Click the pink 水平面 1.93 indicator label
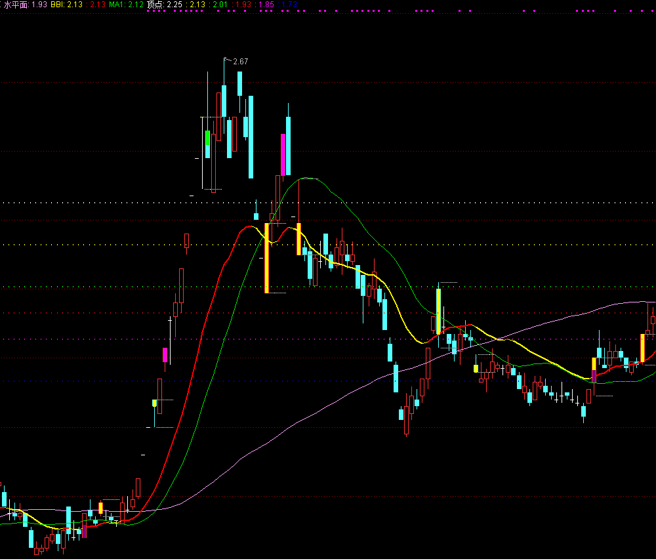Viewport: 656px width, 559px height. 25,5
